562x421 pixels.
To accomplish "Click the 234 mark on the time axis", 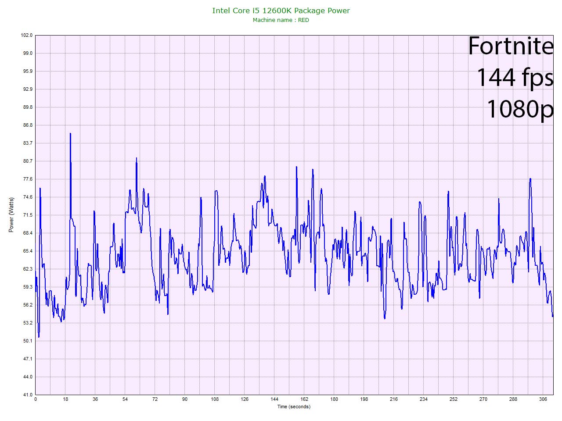I will (424, 399).
